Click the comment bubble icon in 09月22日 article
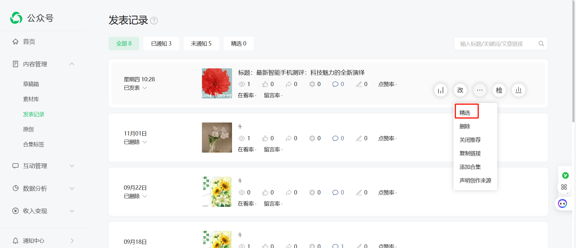 335,193
